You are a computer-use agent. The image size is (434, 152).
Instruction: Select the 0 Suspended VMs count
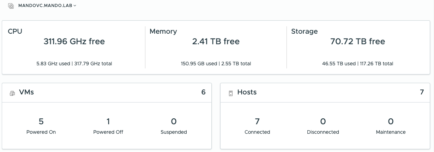coord(174,121)
